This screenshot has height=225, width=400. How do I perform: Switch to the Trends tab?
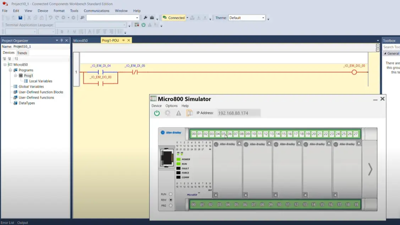[x=22, y=53]
